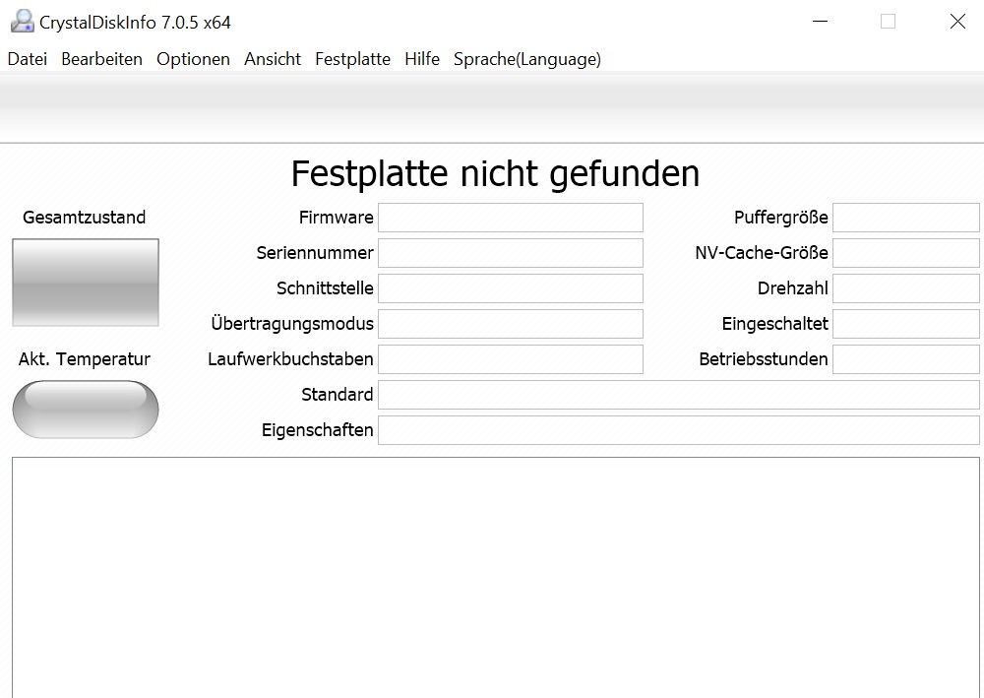The image size is (984, 698).
Task: Click the NV-Cache-Größe field
Action: 906,253
